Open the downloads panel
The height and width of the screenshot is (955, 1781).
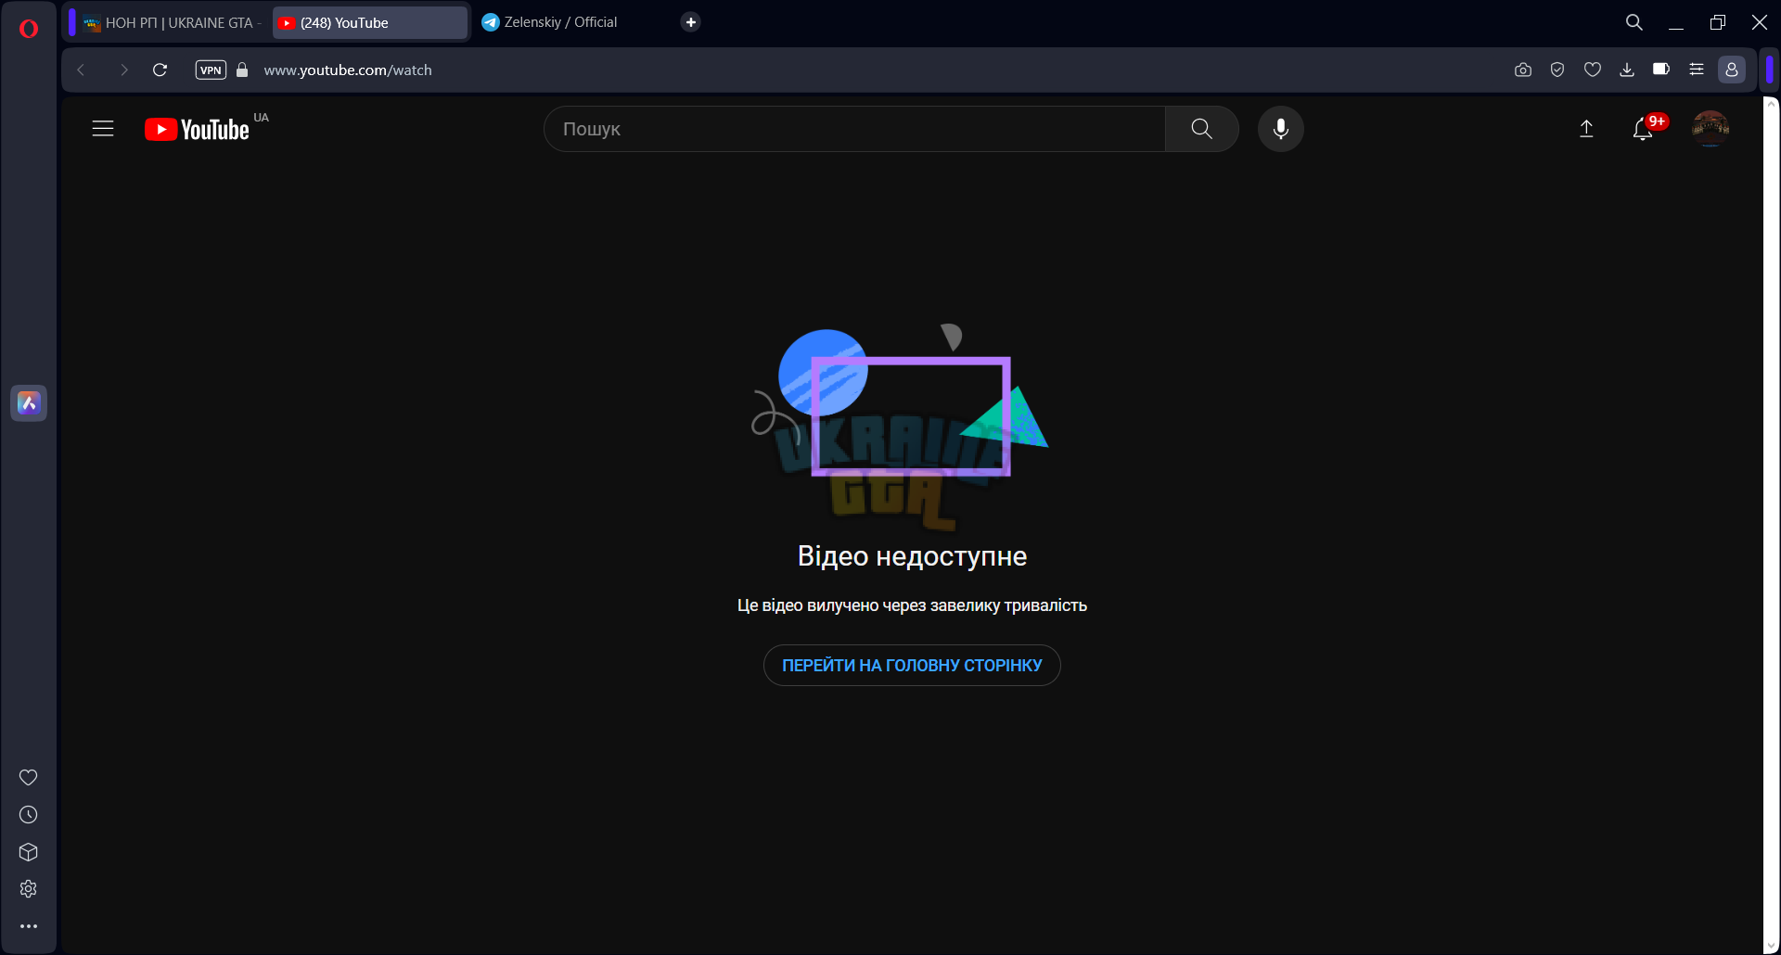click(x=1627, y=70)
